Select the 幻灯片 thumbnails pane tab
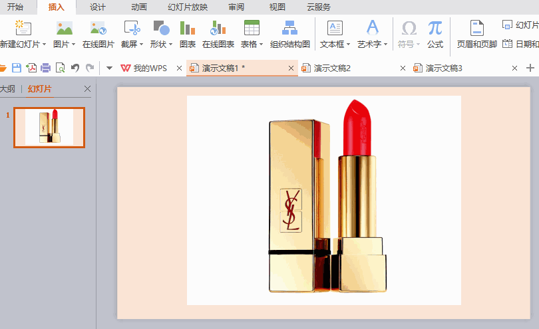Image resolution: width=539 pixels, height=329 pixels. 39,89
